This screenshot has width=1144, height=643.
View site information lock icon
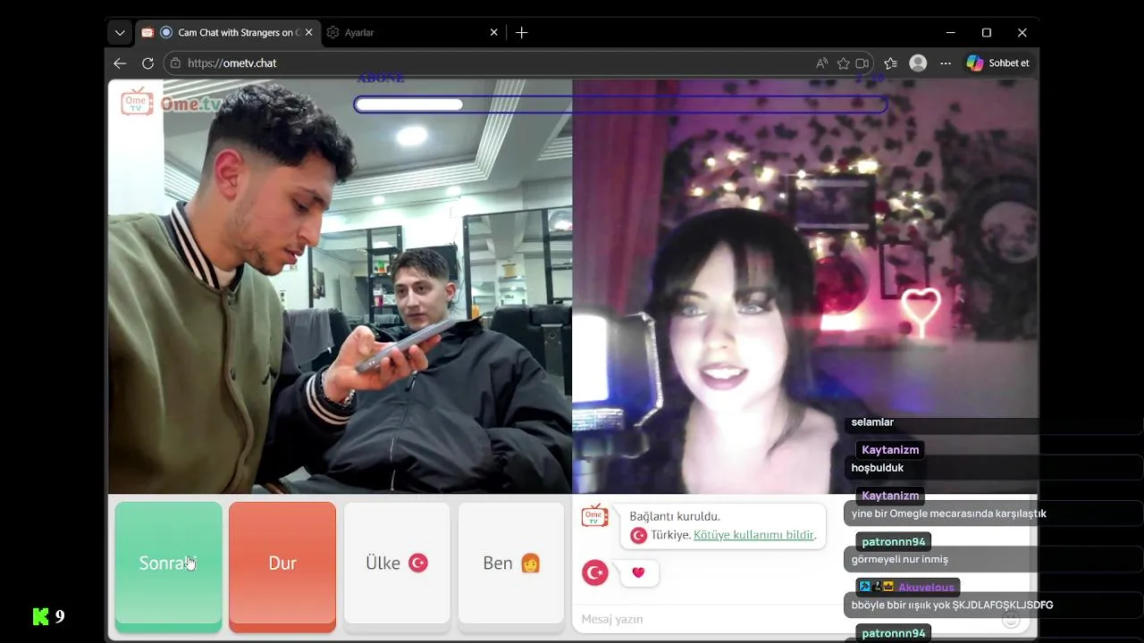tap(175, 63)
